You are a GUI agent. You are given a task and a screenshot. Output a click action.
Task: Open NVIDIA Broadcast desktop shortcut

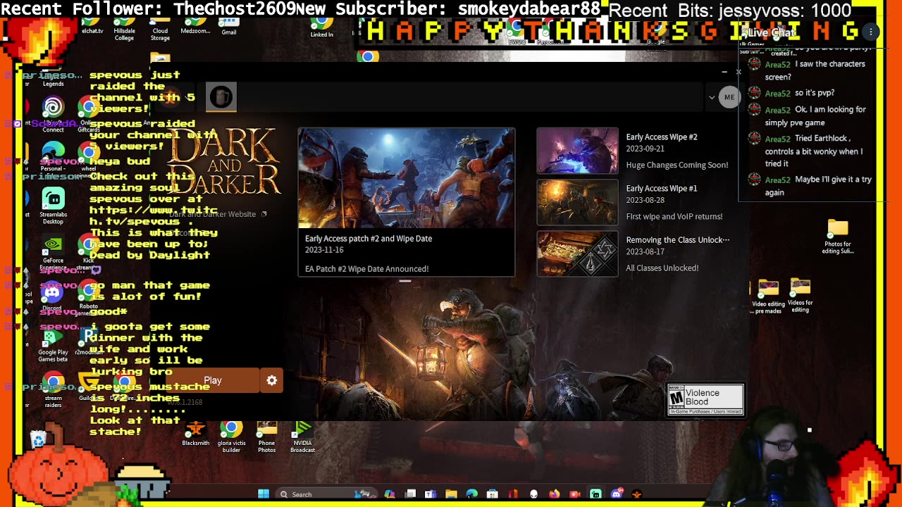pos(302,437)
